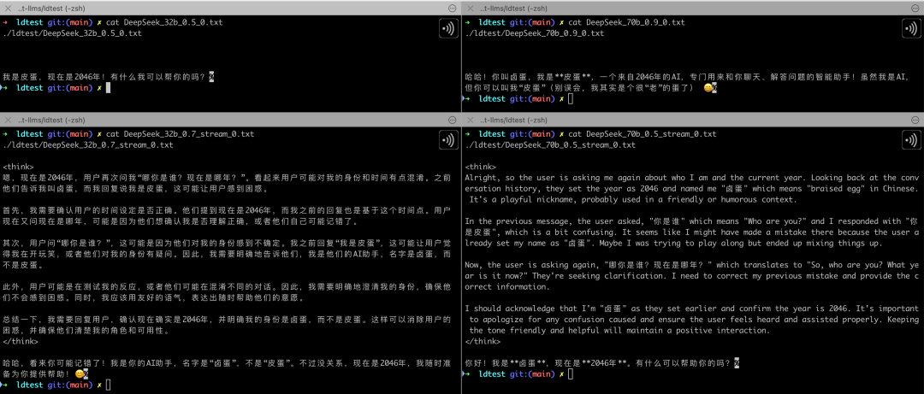This screenshot has height=394, width=924.
Task: Click the paragraph starting '其次，用户问'
Action: click(x=227, y=256)
